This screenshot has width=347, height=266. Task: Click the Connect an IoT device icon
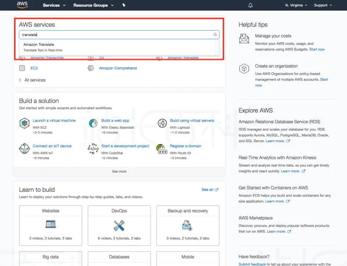[24, 149]
